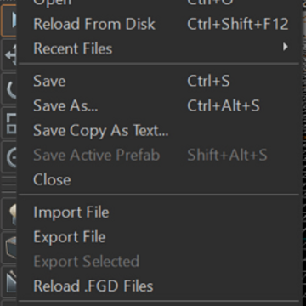Screen dimensions: 306x306
Task: Activate the Translate move-arrows tool
Action: tap(9, 55)
